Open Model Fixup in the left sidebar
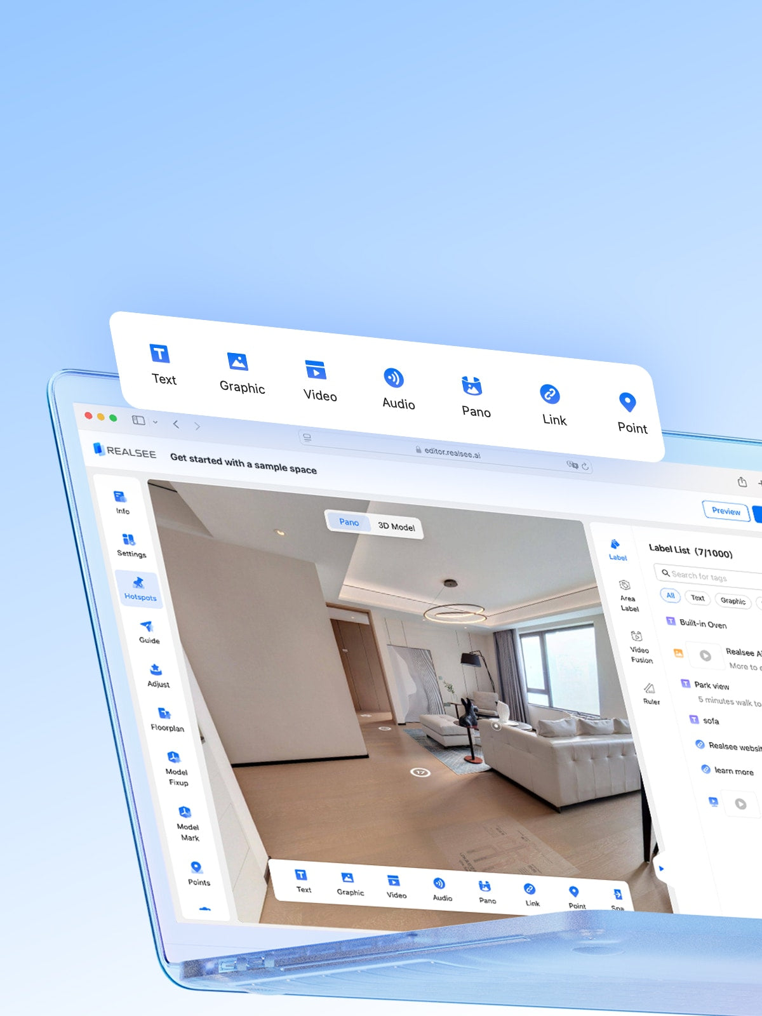The width and height of the screenshot is (762, 1016). coord(176,769)
